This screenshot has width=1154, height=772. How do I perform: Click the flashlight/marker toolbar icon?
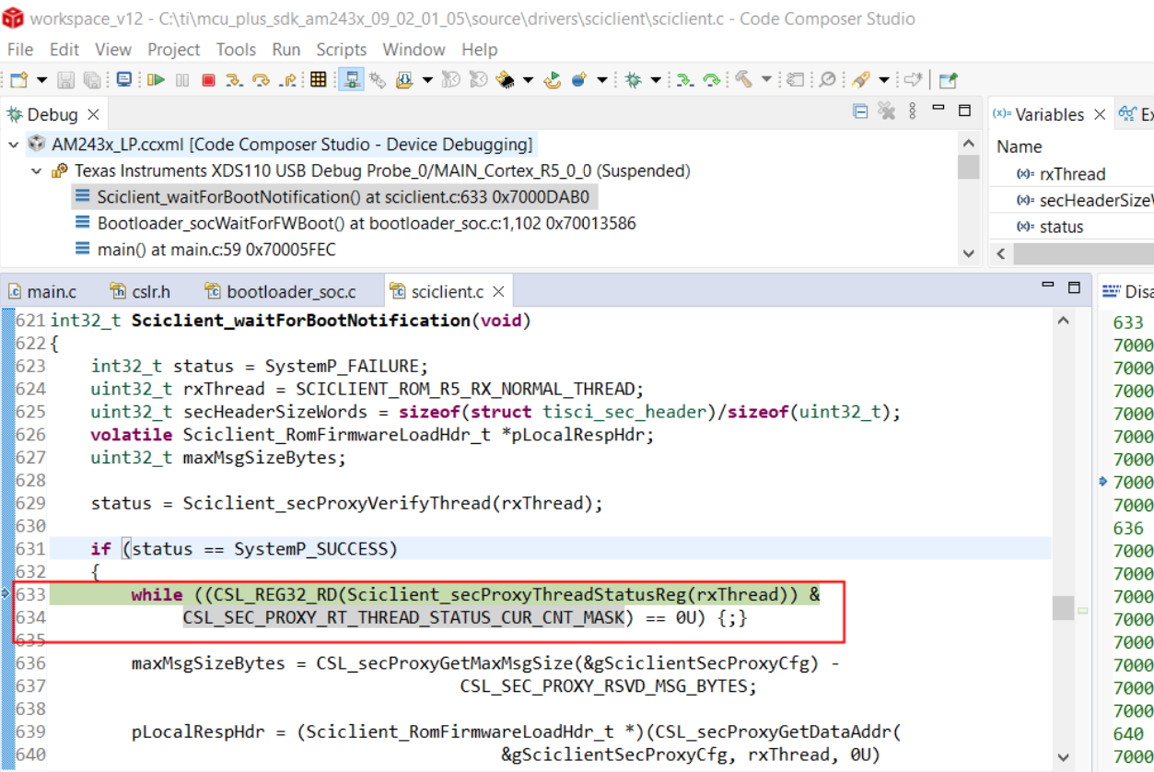(860, 80)
